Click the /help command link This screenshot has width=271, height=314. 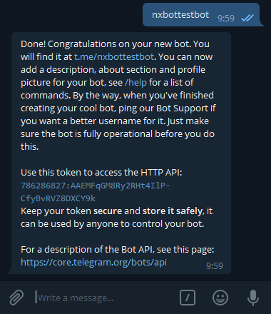tap(135, 83)
